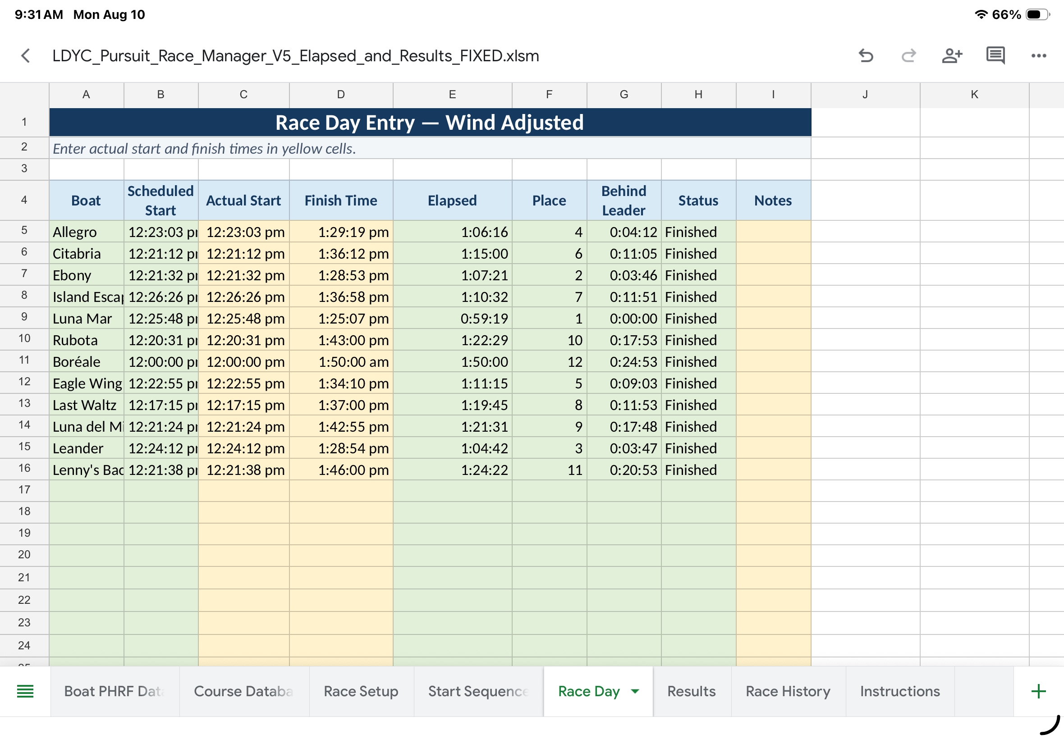Undo the last action

865,55
